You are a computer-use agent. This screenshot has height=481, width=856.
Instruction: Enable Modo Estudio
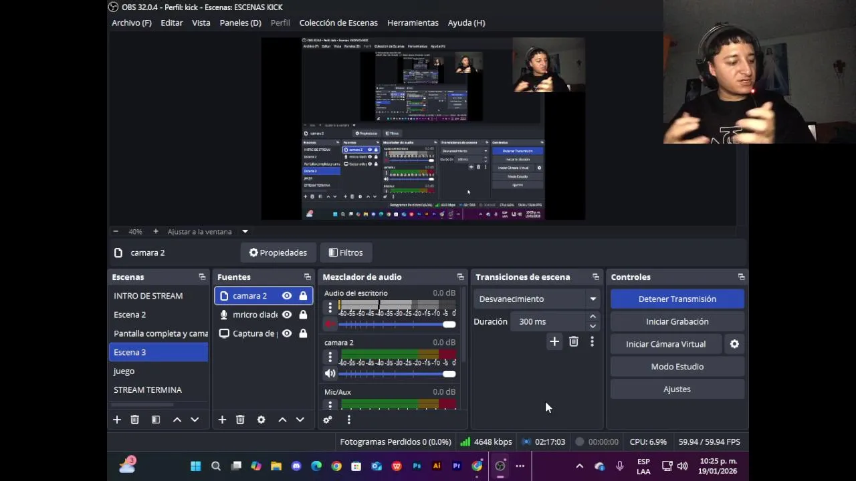pyautogui.click(x=677, y=367)
